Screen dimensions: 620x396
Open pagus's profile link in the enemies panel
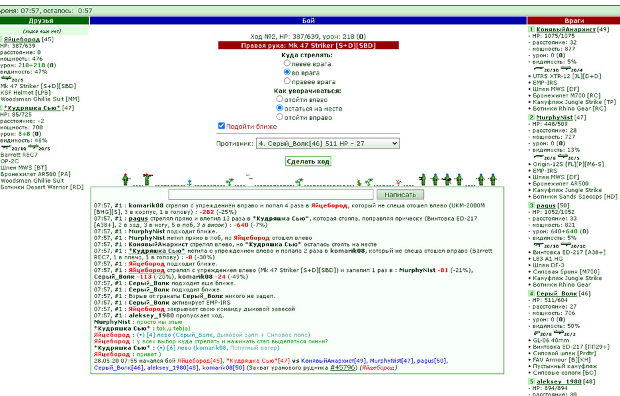tap(546, 205)
